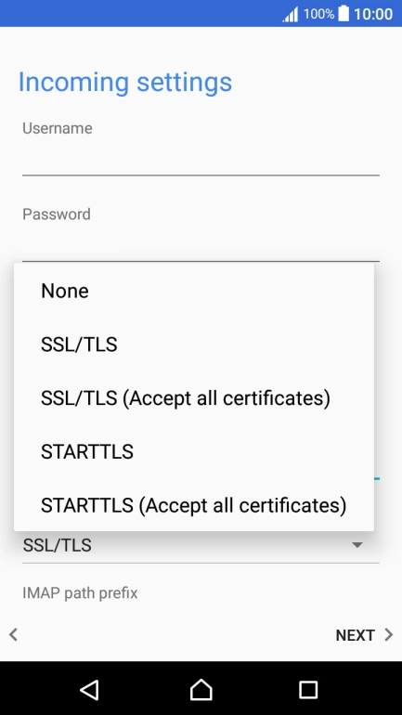Viewport: 402px width, 715px height.
Task: Tap the Android back navigation triangle
Action: (89, 689)
